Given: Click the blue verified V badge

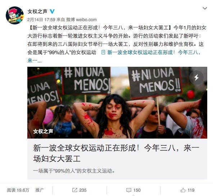Looking at the screenshot, I should click(x=52, y=11).
